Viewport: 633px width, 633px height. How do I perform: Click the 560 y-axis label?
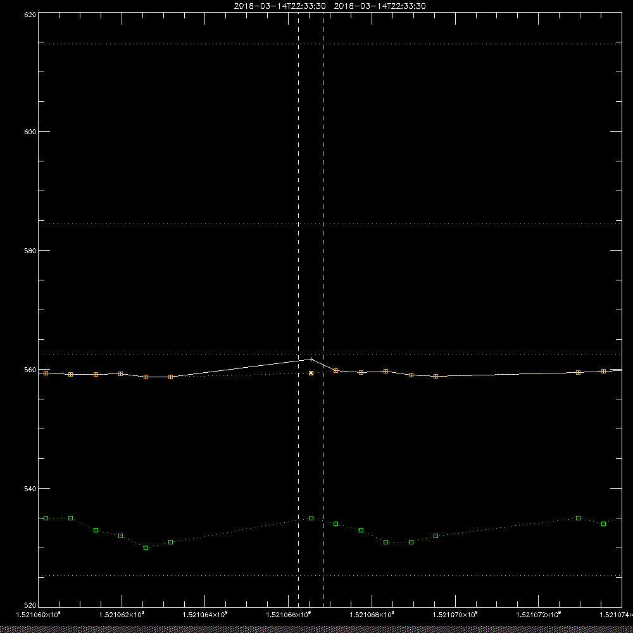[x=30, y=370]
